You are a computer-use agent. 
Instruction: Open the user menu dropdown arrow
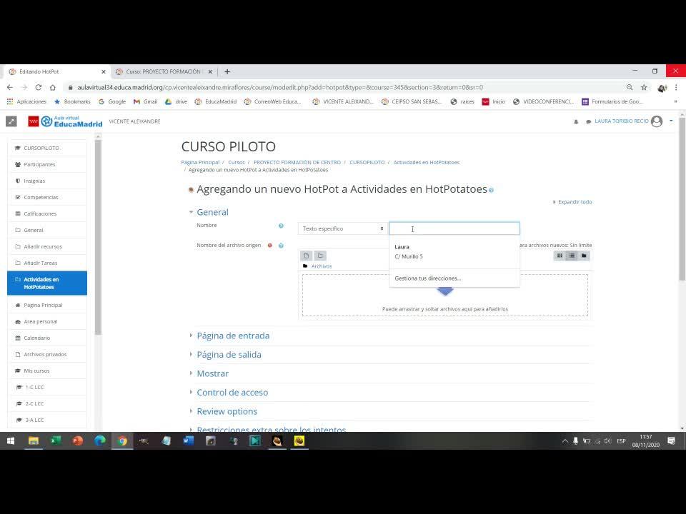click(x=671, y=121)
